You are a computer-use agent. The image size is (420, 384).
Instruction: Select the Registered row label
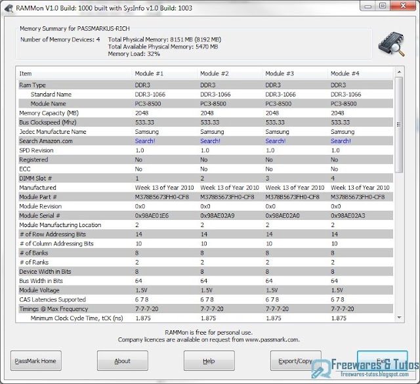(33, 160)
